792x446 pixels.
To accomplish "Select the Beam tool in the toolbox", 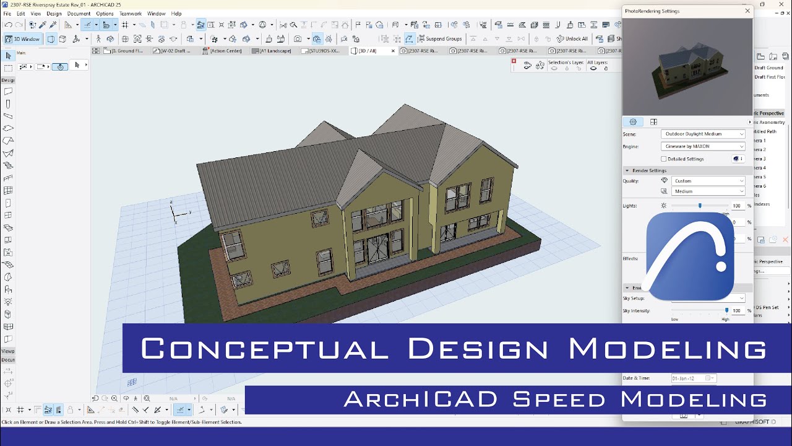I will 9,116.
